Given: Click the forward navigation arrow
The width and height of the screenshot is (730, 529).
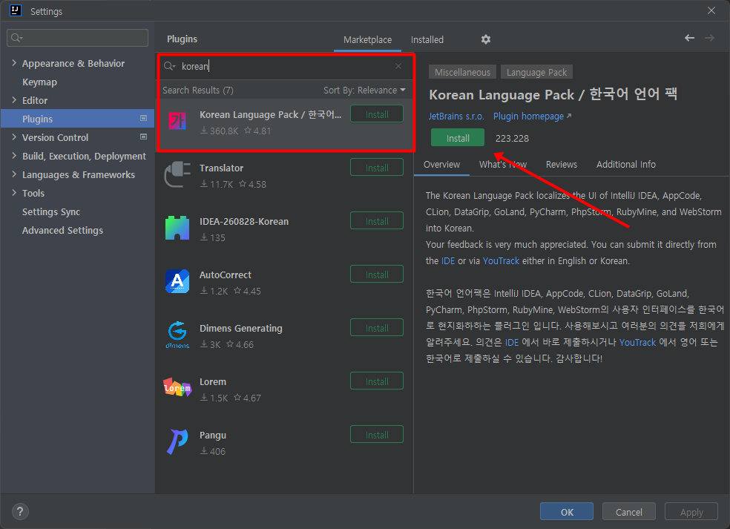Looking at the screenshot, I should click(709, 38).
